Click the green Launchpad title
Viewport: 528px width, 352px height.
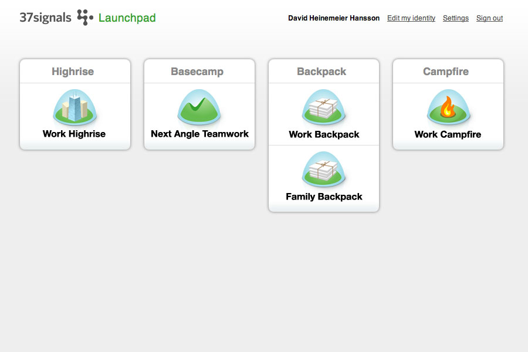coord(127,18)
